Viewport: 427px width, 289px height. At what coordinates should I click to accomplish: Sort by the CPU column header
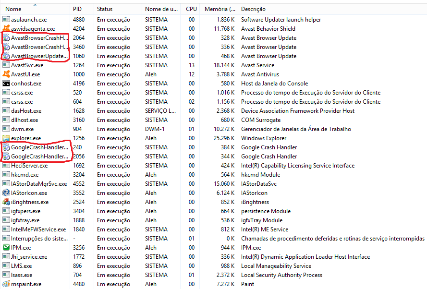pyautogui.click(x=191, y=9)
